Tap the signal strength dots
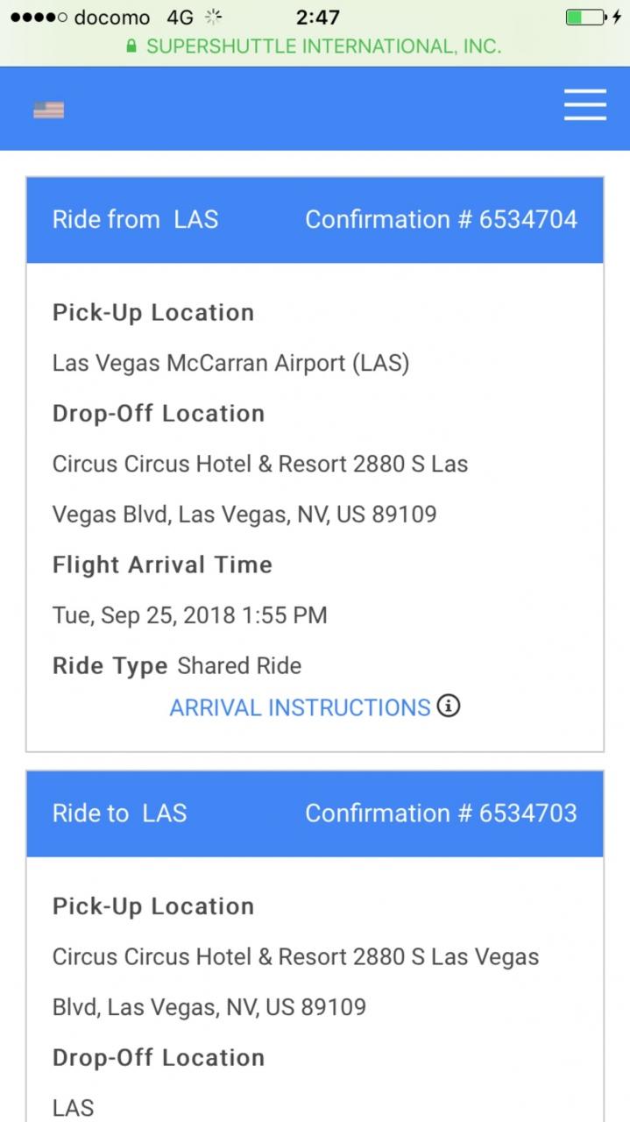This screenshot has width=630, height=1122. pos(39,18)
